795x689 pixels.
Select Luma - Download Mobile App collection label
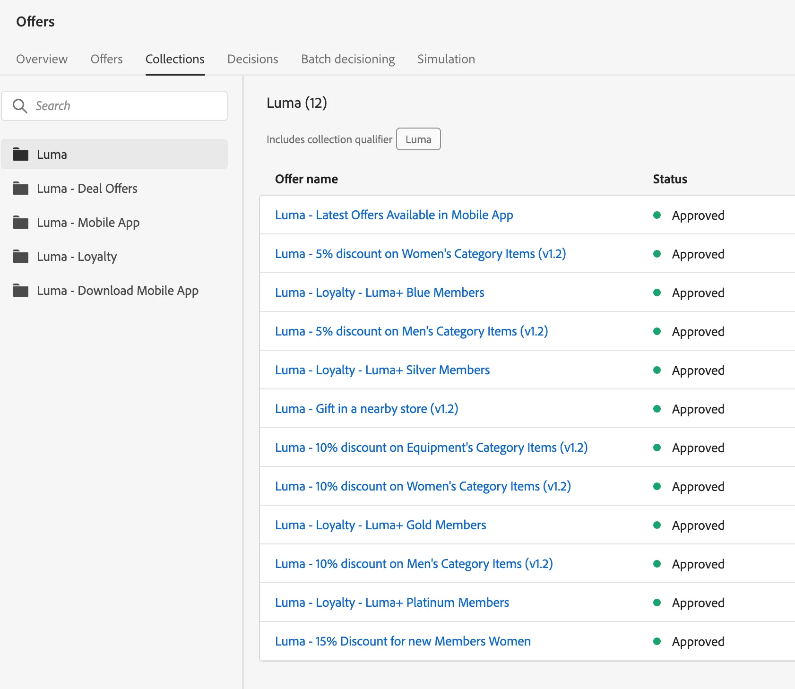point(118,291)
